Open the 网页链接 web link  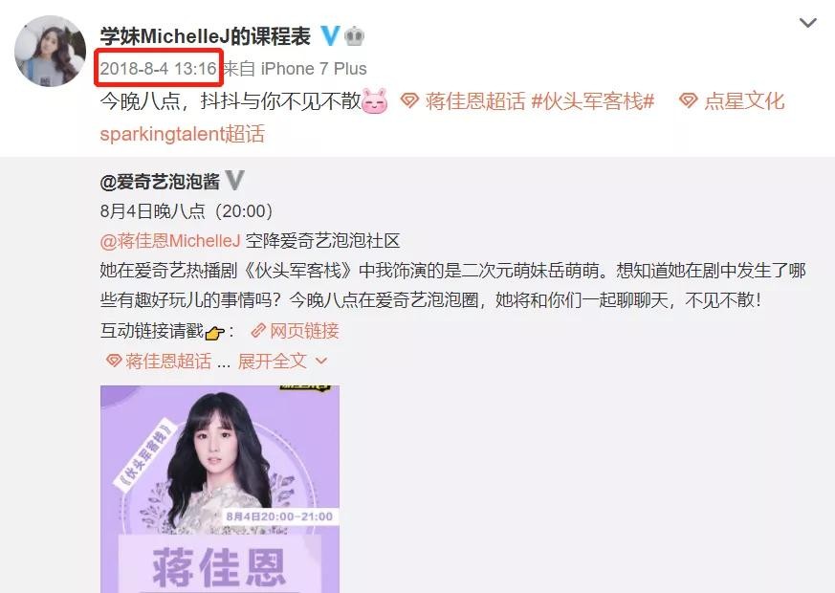click(304, 331)
